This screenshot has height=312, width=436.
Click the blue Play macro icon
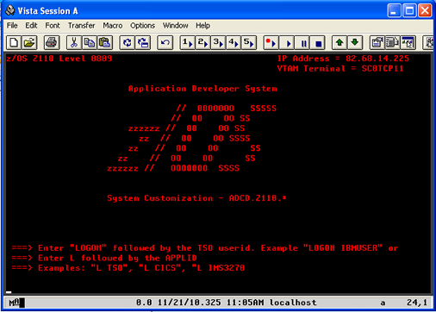(x=287, y=43)
